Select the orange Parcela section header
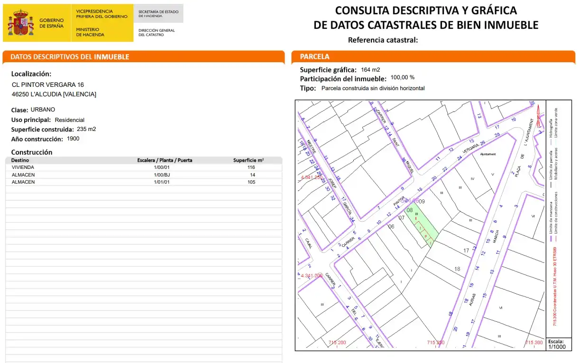 tap(433, 57)
